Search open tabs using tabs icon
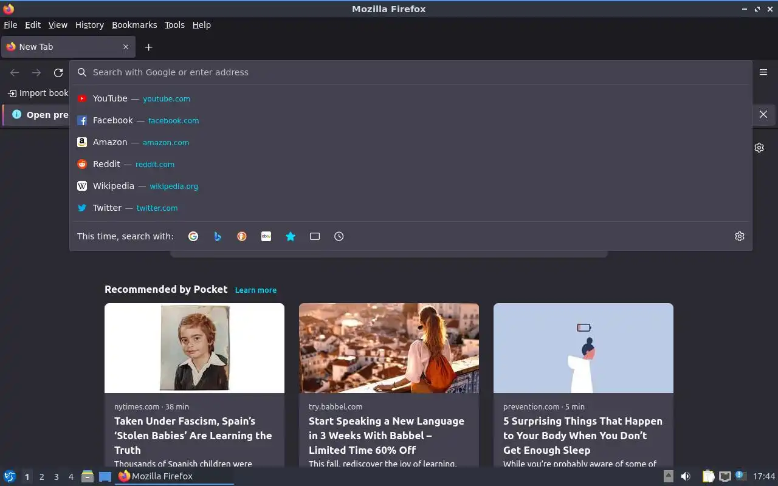Image resolution: width=778 pixels, height=486 pixels. pos(315,236)
